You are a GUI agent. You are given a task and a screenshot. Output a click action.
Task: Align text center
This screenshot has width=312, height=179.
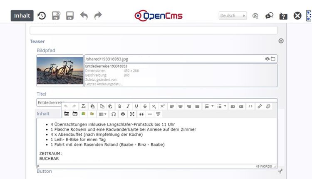point(180,106)
